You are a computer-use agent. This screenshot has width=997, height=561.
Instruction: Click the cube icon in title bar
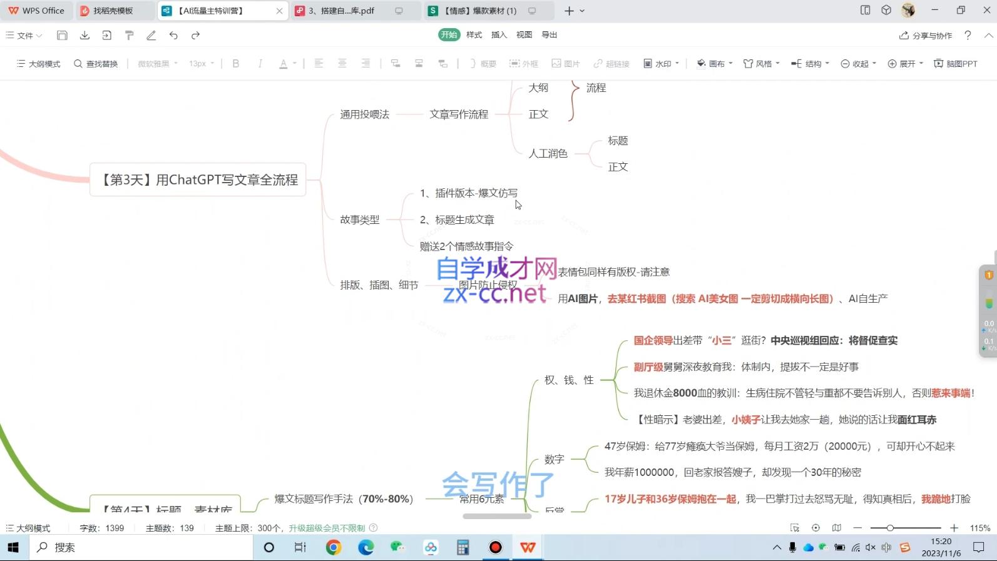click(886, 10)
